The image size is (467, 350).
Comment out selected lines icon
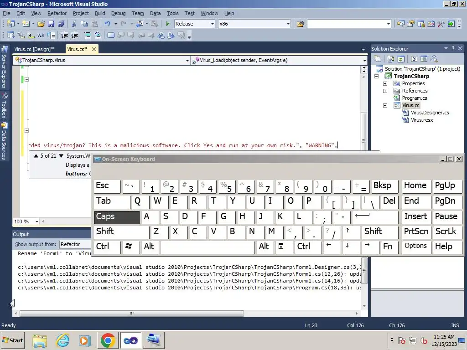pyautogui.click(x=88, y=36)
